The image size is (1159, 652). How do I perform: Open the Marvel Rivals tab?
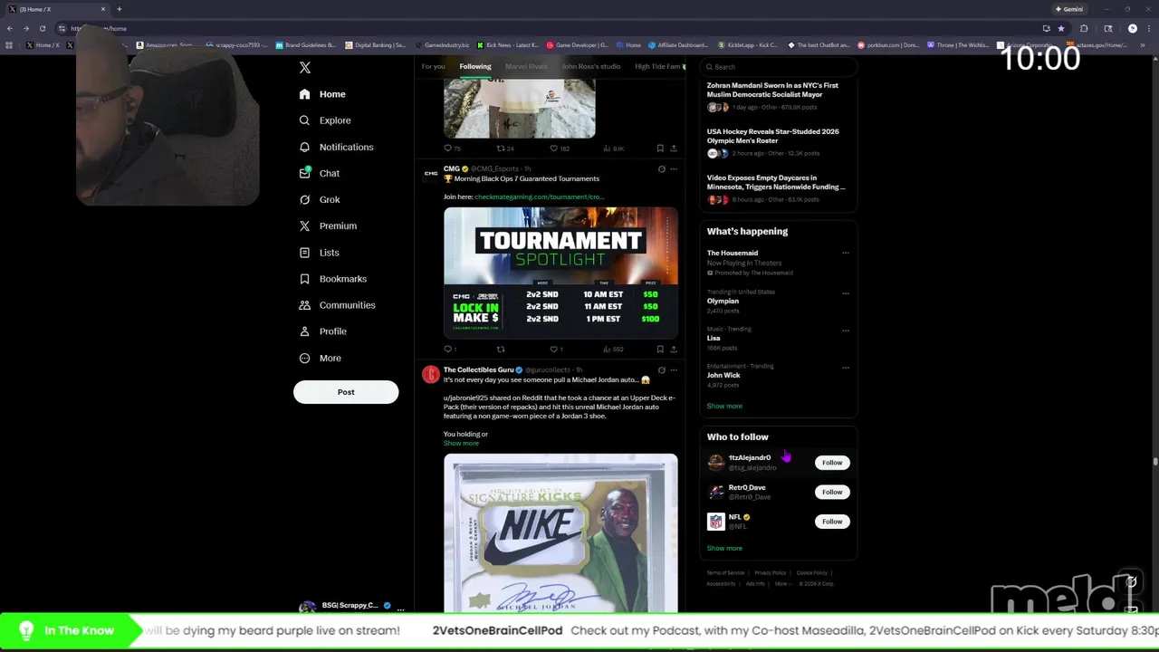point(526,66)
